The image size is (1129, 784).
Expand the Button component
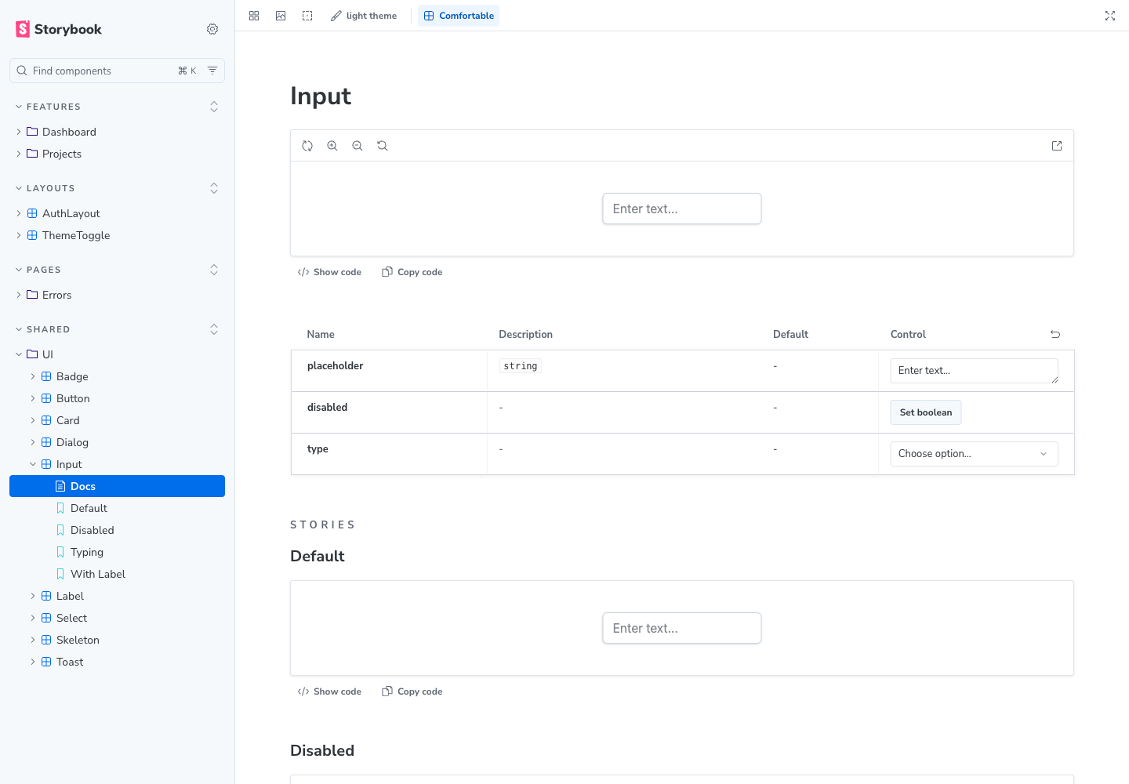(117, 398)
